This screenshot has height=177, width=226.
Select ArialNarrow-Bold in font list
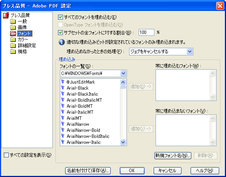click(83, 130)
